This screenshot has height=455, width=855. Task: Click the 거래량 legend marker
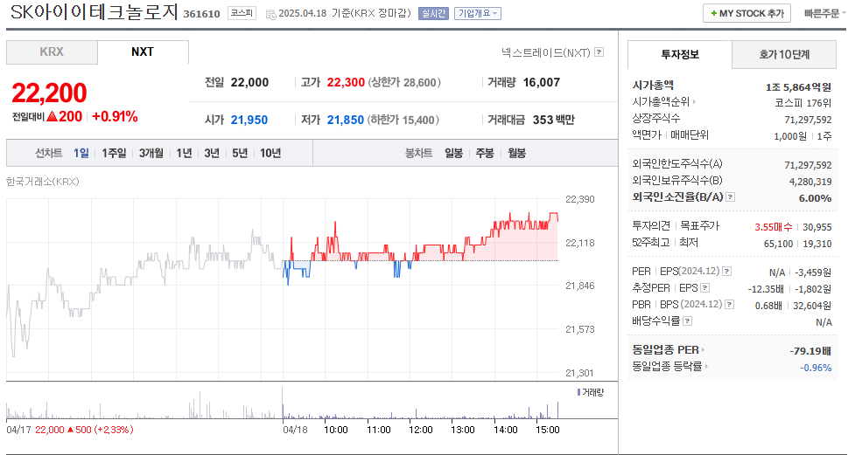click(x=578, y=392)
